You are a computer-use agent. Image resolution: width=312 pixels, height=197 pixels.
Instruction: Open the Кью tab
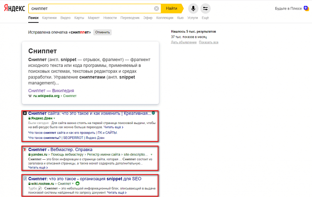(x=180, y=18)
